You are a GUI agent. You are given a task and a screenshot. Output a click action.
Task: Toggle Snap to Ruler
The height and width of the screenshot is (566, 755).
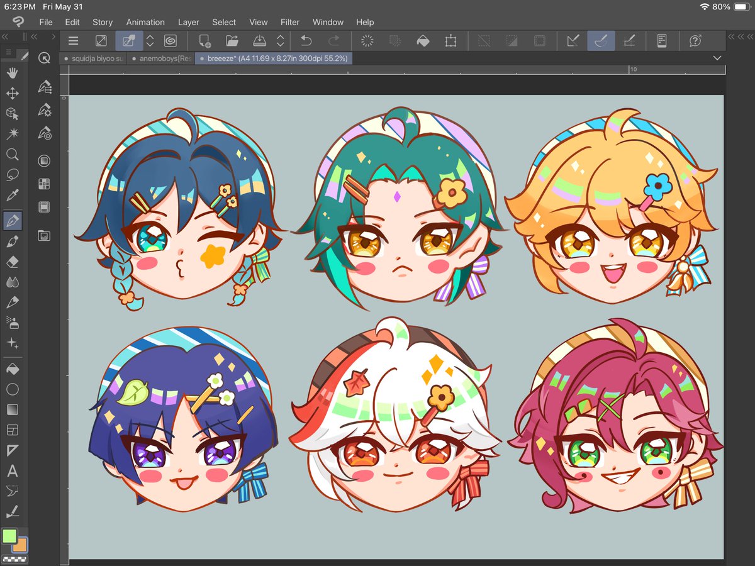point(573,41)
